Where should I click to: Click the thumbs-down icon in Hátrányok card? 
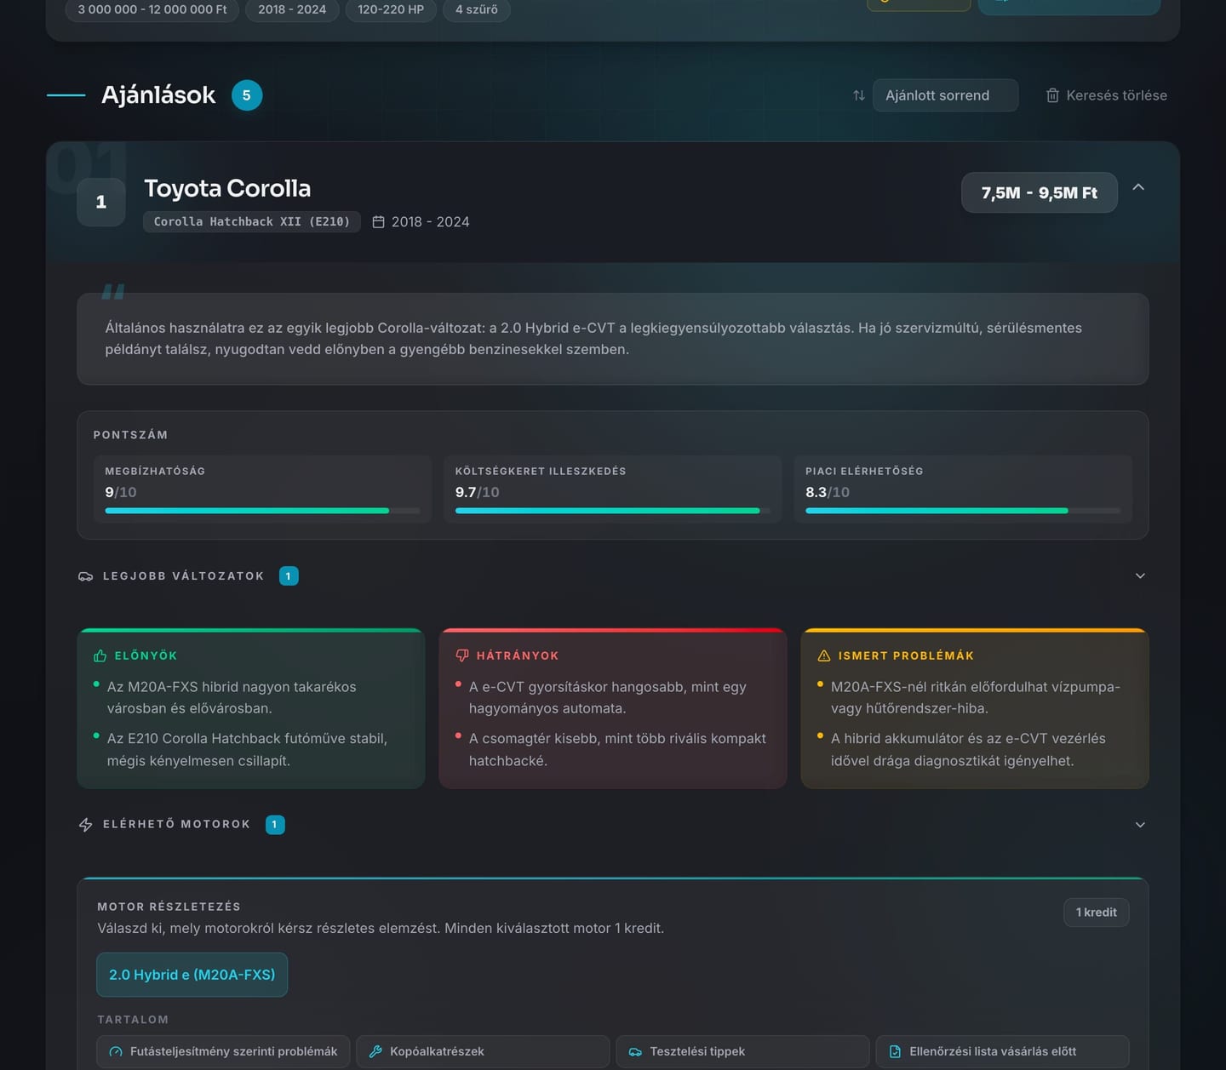462,655
